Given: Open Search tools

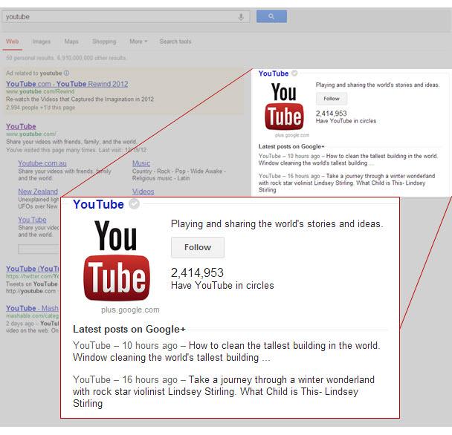Looking at the screenshot, I should click(x=175, y=42).
